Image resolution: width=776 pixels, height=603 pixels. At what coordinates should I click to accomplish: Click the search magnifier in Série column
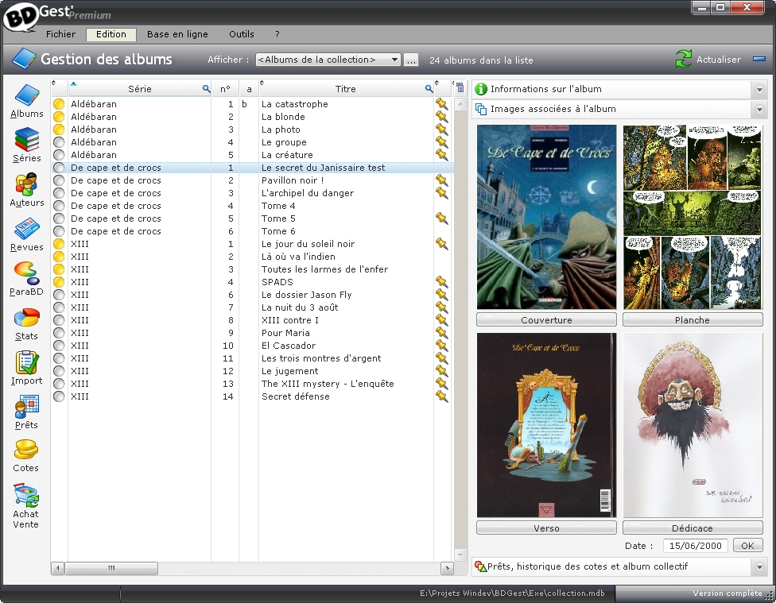[x=206, y=88]
